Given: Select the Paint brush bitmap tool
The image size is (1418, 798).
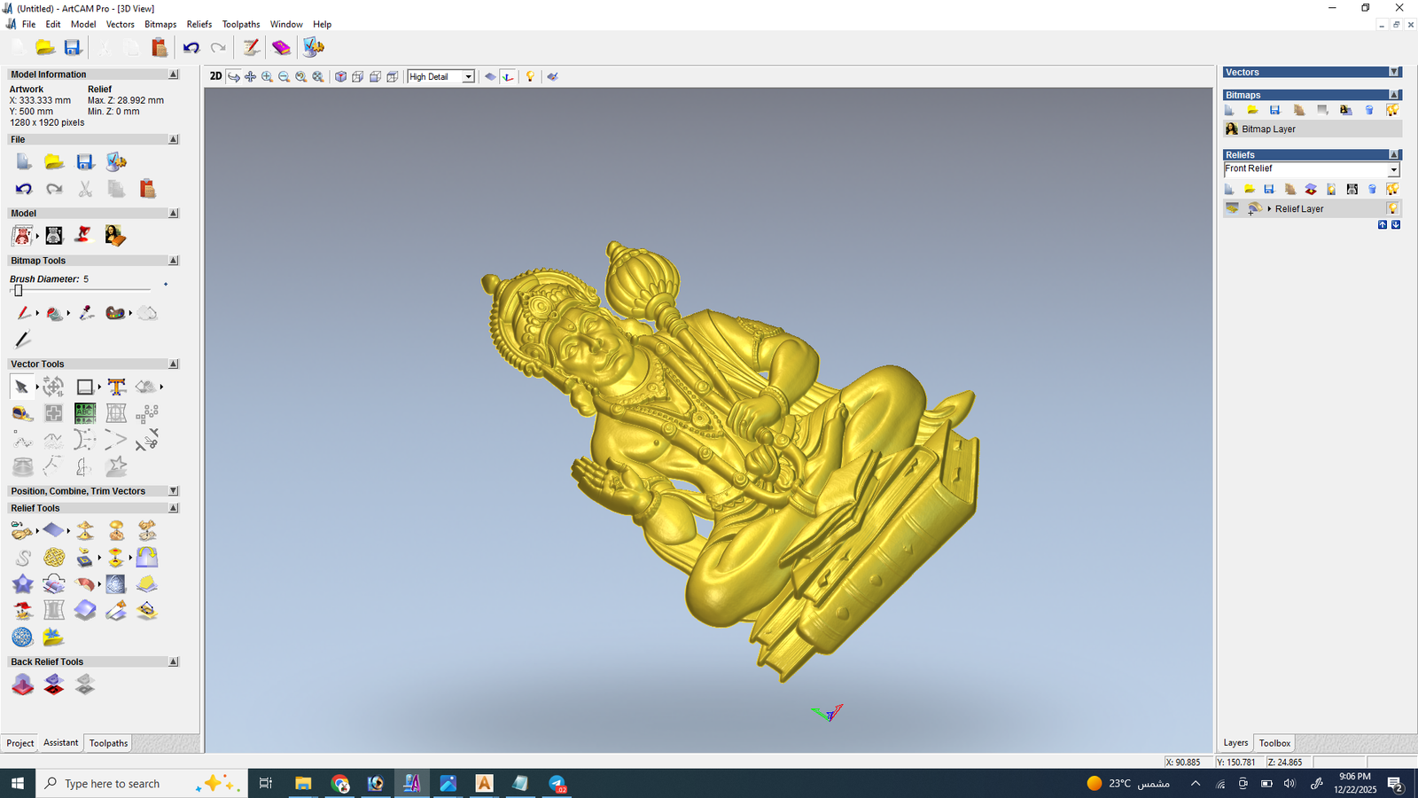Looking at the screenshot, I should (x=23, y=313).
